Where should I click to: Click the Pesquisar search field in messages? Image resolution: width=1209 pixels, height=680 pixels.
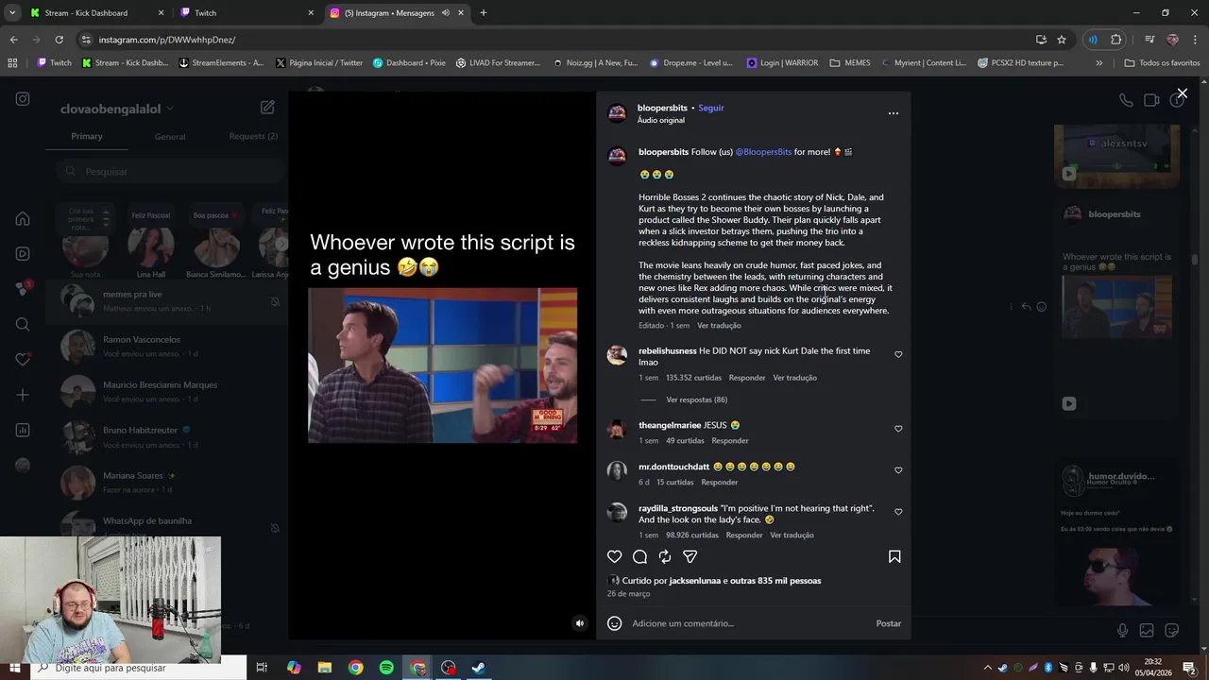click(170, 172)
